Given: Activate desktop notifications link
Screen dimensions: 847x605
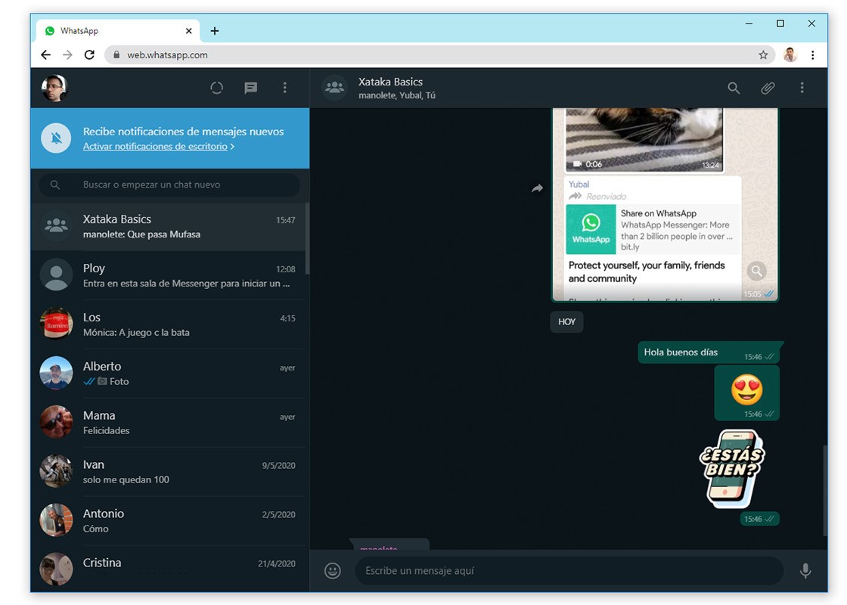Looking at the screenshot, I should [155, 147].
